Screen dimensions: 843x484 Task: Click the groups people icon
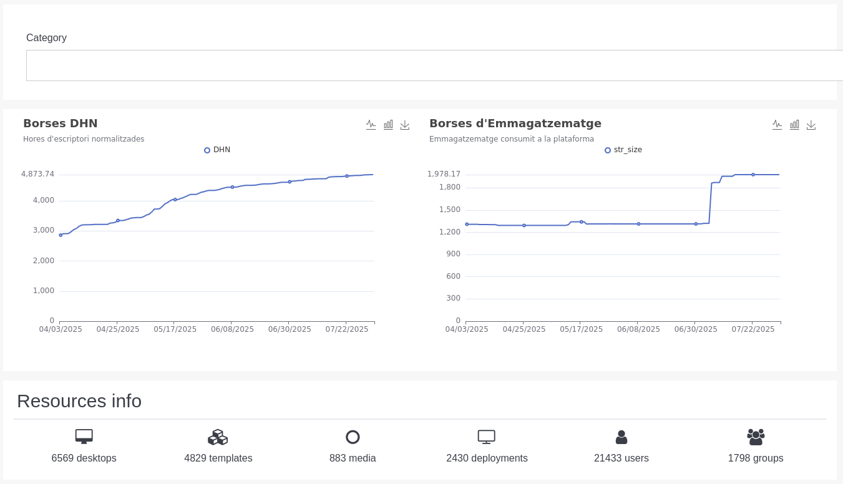coord(756,437)
